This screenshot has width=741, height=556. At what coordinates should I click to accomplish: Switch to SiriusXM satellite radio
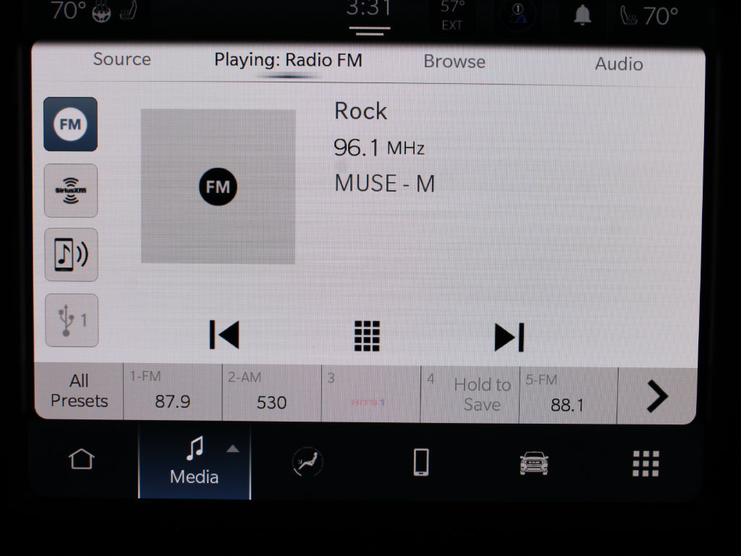[71, 190]
